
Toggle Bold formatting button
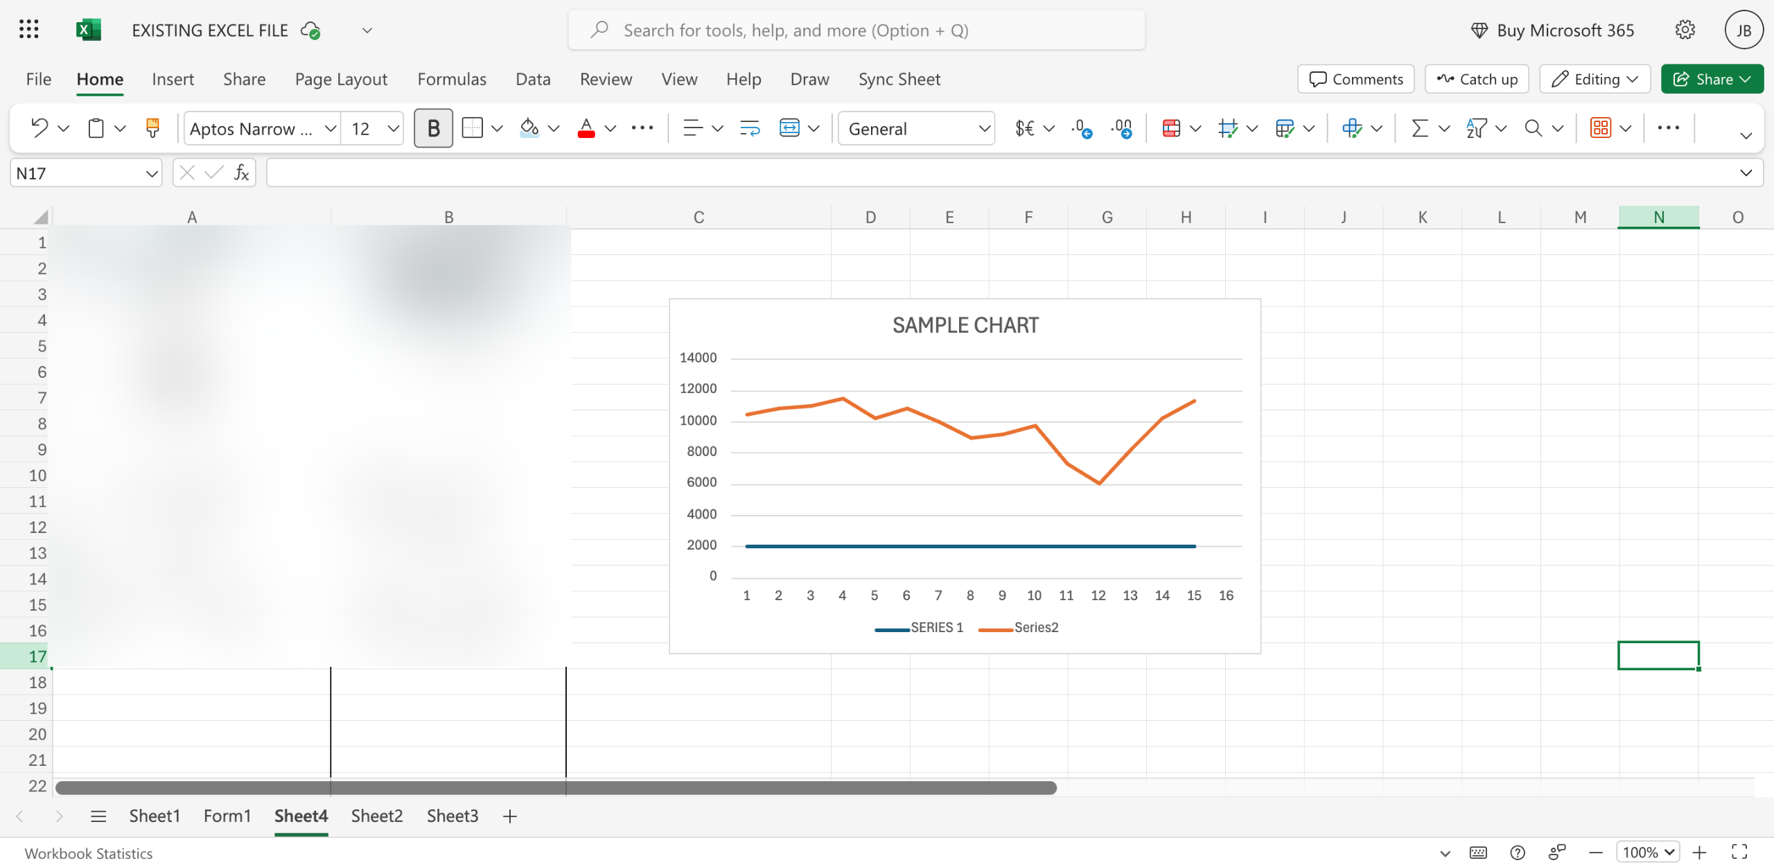tap(433, 128)
